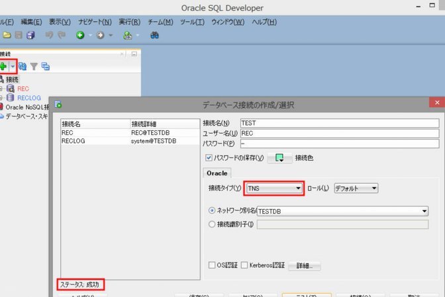Close the database connection dialog with red X
The width and height of the screenshot is (445, 297).
click(437, 103)
